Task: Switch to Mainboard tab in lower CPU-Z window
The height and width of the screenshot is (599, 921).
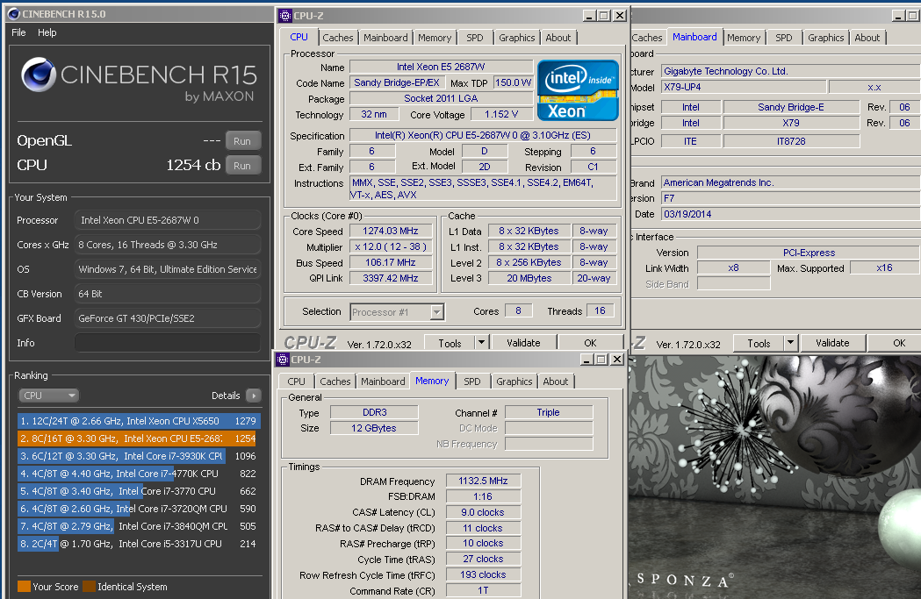Action: pos(383,382)
